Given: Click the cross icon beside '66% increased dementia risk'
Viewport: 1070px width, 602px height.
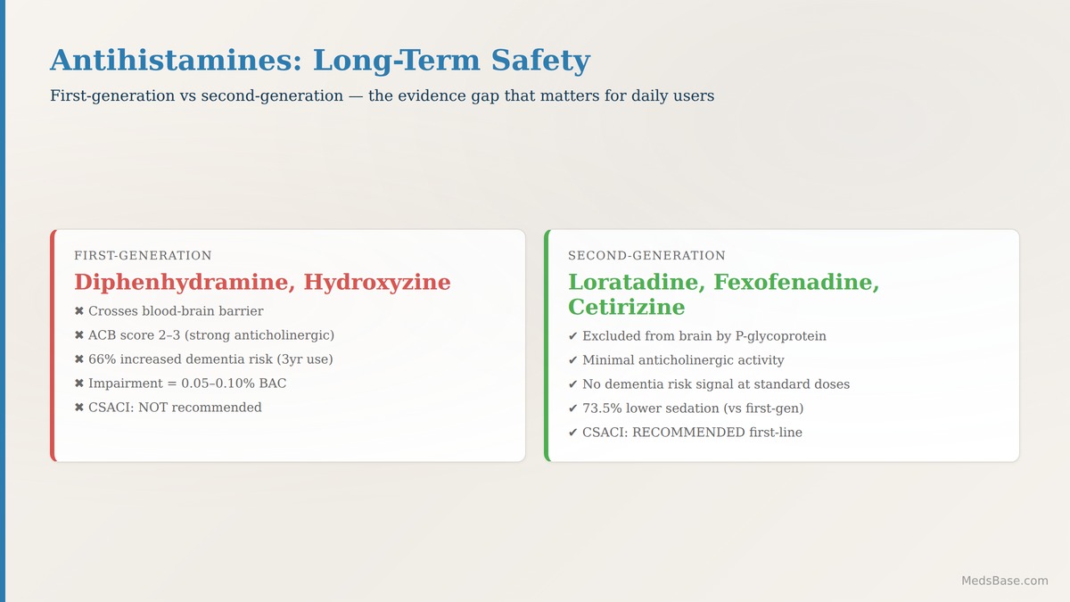Looking at the screenshot, I should (x=79, y=359).
